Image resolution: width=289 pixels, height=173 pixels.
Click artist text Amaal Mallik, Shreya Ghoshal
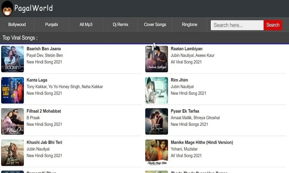point(195,118)
